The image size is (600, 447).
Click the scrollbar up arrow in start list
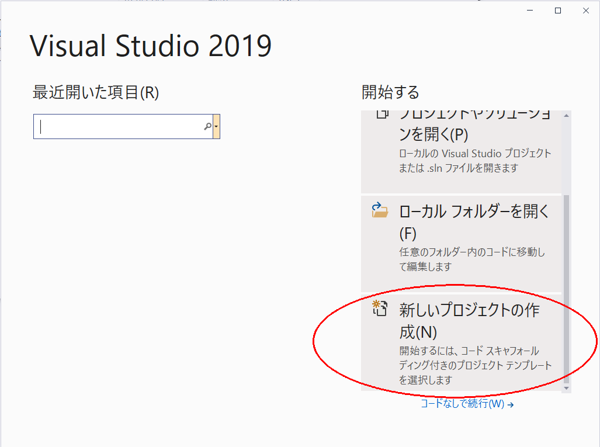point(566,115)
